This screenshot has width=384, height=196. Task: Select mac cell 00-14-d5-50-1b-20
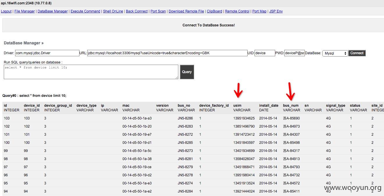tap(137, 126)
